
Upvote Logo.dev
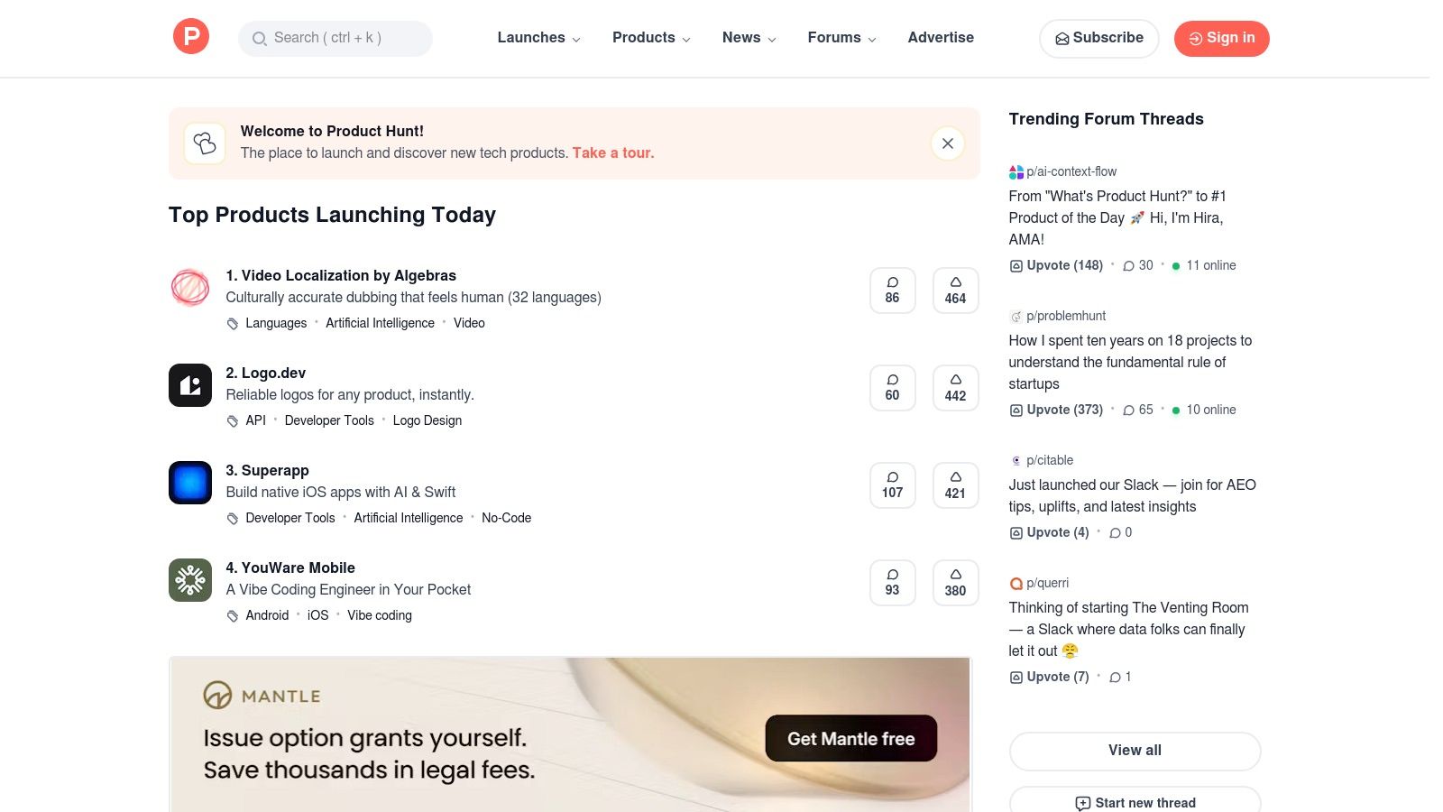click(x=955, y=387)
